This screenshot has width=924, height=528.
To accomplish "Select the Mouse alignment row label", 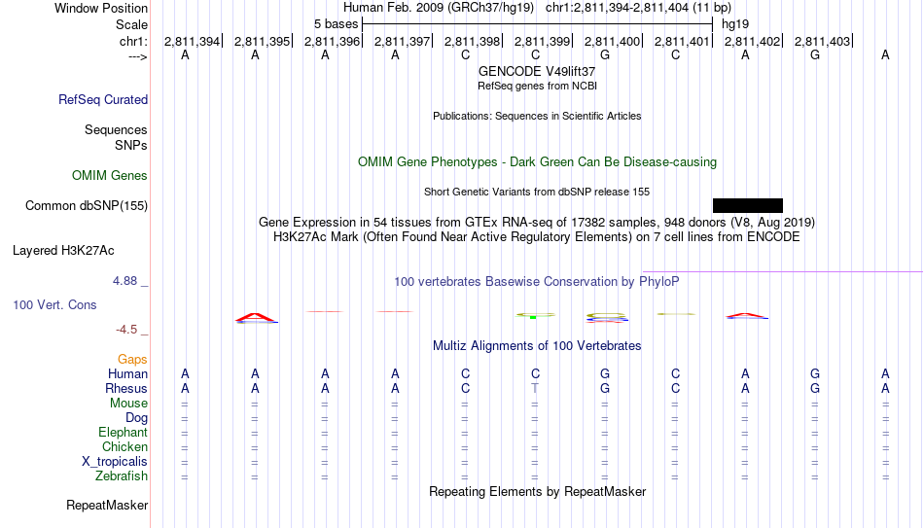I will click(128, 404).
